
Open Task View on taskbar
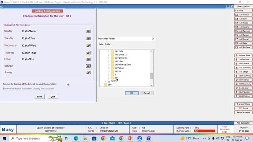point(66,138)
